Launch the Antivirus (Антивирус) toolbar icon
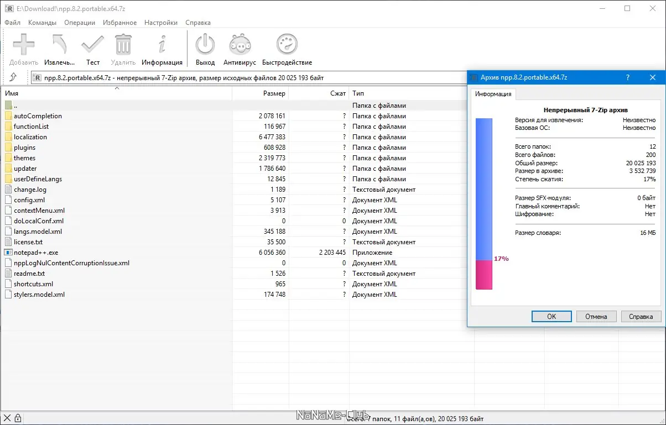The width and height of the screenshot is (666, 425). [x=240, y=45]
